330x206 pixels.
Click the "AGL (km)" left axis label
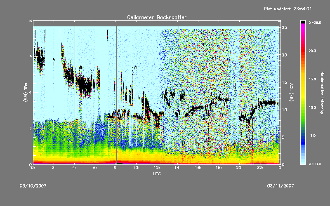point(26,92)
